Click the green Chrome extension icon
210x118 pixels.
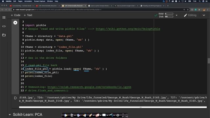point(196,10)
